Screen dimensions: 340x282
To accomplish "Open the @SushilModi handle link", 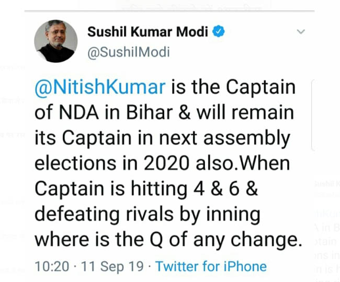I will pos(129,52).
